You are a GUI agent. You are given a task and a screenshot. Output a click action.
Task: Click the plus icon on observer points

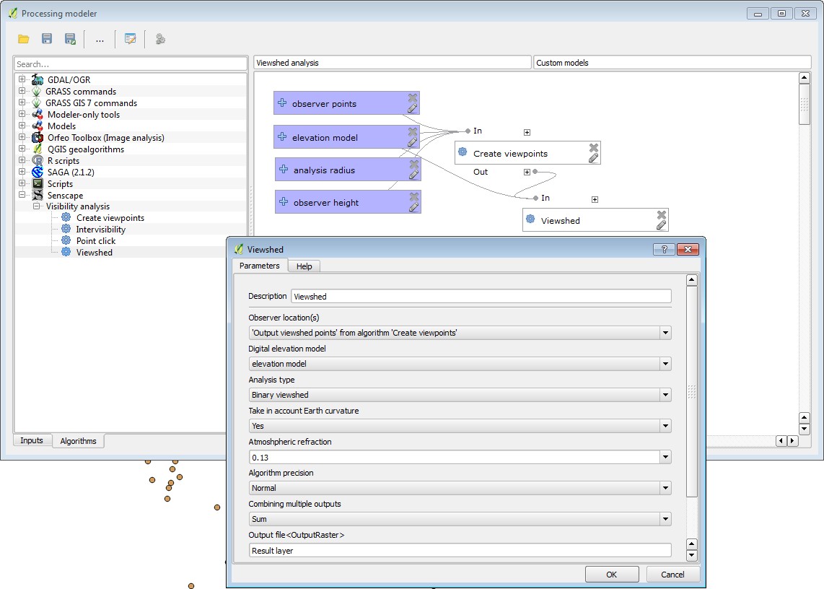point(282,103)
